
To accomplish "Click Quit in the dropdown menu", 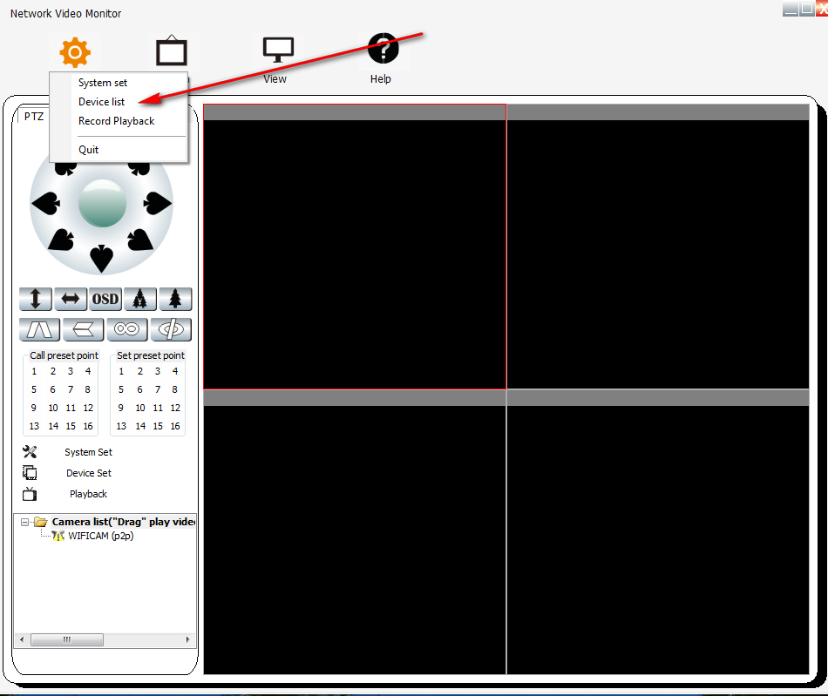I will tap(88, 150).
